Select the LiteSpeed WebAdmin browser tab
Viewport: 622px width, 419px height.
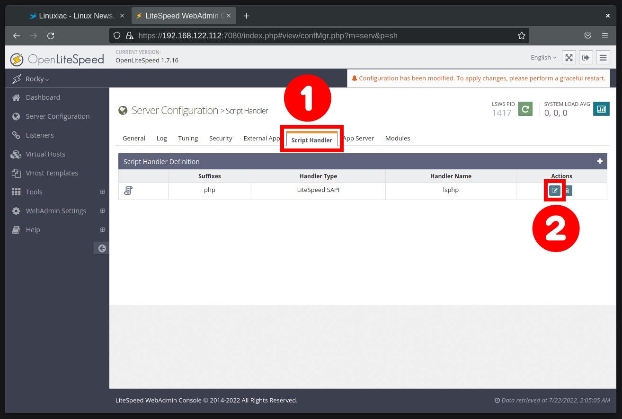click(x=184, y=16)
